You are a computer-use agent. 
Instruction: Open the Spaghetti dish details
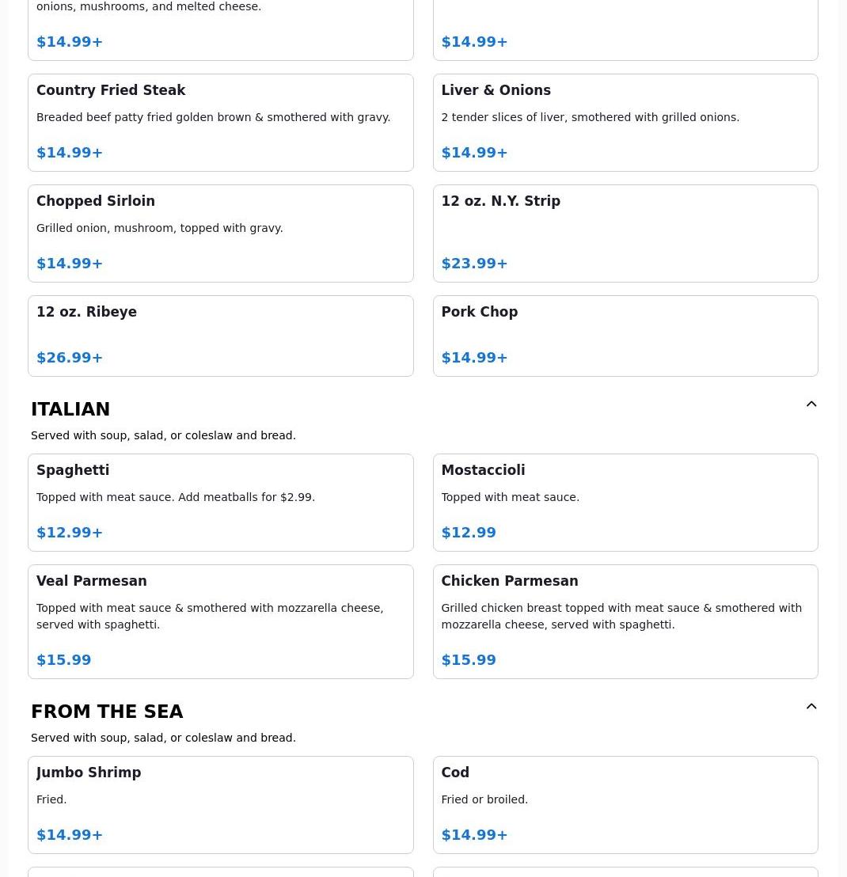[220, 503]
